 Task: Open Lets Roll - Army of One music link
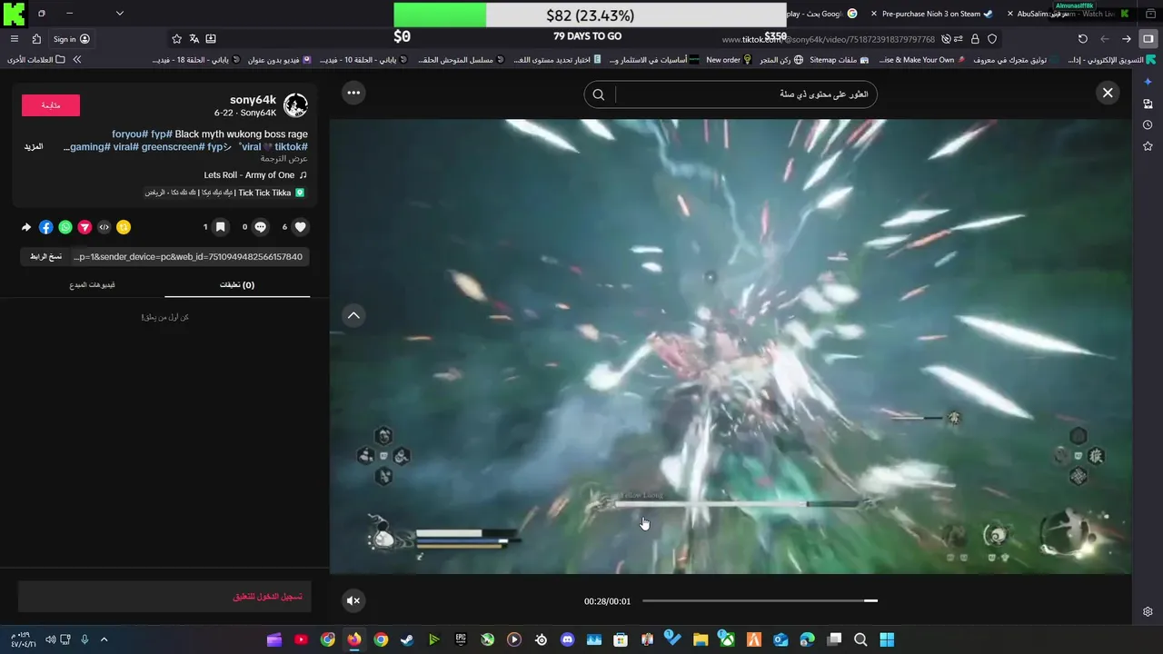coord(249,175)
